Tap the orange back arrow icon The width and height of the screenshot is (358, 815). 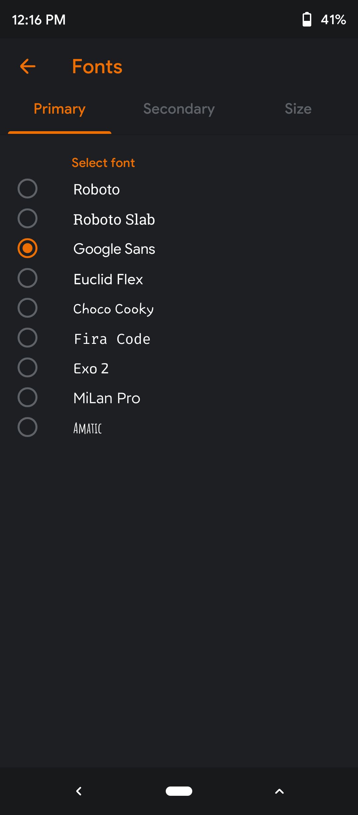click(28, 66)
